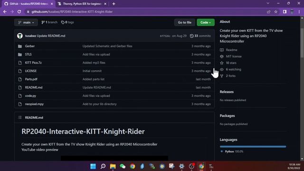Image resolution: width=304 pixels, height=171 pixels.
Task: Open the Gerber folder
Action: [x=29, y=46]
